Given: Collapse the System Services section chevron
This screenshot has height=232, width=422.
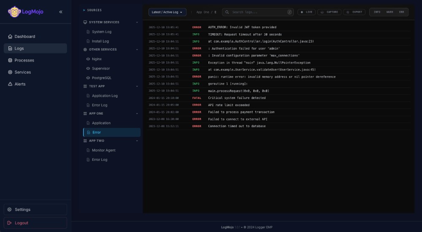Looking at the screenshot, I should click(x=137, y=22).
